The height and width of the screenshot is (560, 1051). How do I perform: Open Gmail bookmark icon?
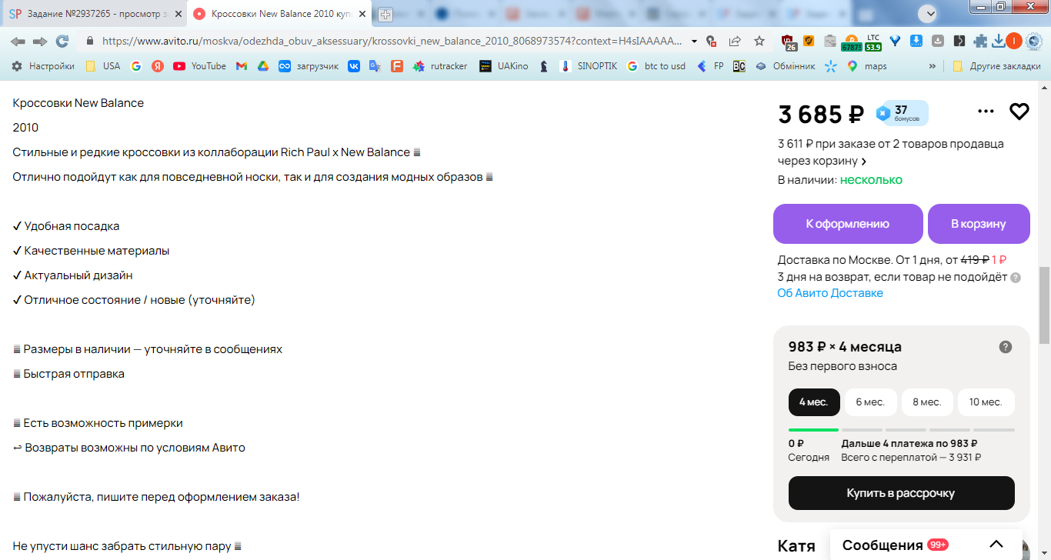241,66
